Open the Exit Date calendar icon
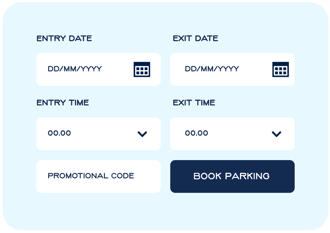 [281, 70]
